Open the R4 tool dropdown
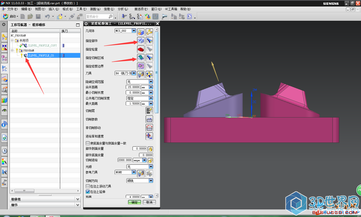 pyautogui.click(x=134, y=73)
